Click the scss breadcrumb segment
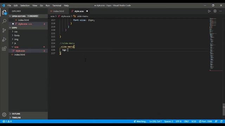Viewport: 225px width, 126px height. (52, 16)
